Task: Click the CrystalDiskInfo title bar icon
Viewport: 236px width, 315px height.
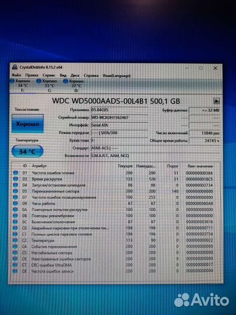Action: (15, 67)
